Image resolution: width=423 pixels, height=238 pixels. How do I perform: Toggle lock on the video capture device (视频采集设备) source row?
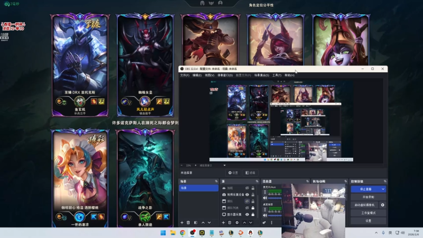[x=253, y=195]
